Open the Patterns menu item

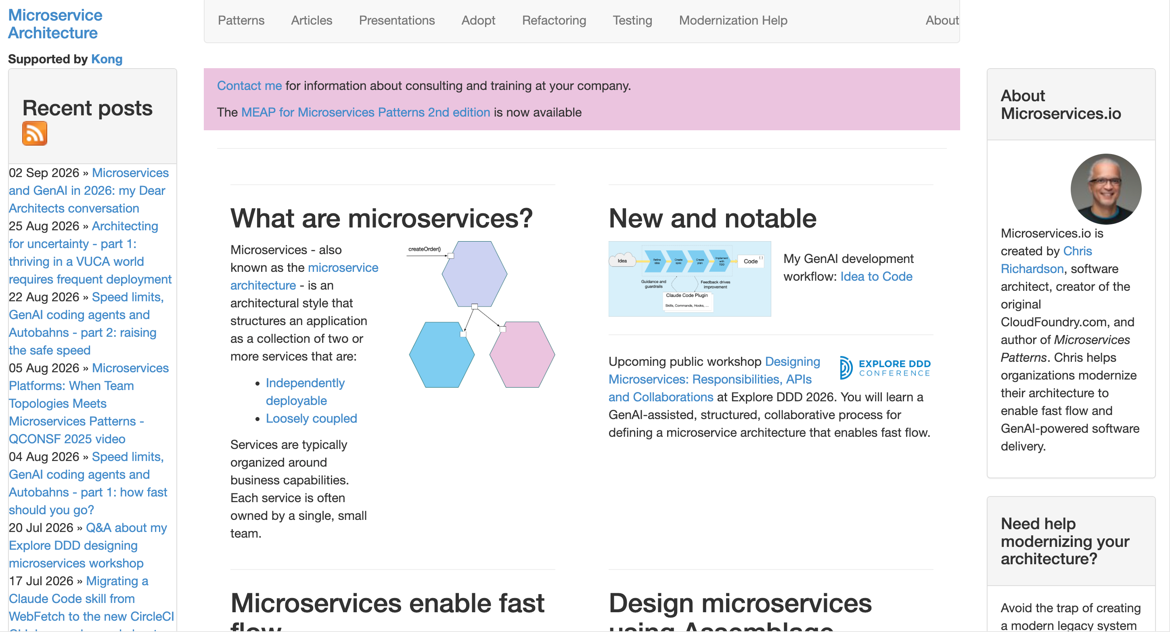point(241,21)
